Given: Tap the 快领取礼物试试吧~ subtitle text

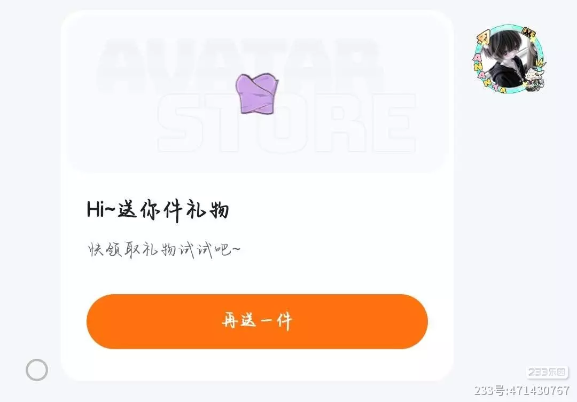Looking at the screenshot, I should (164, 250).
